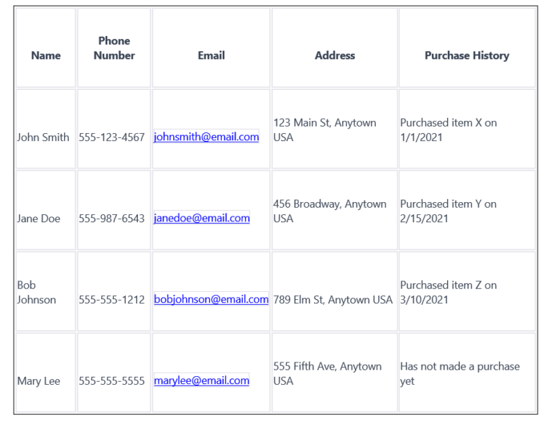Click the 789 Elm St address cell

tap(333, 300)
